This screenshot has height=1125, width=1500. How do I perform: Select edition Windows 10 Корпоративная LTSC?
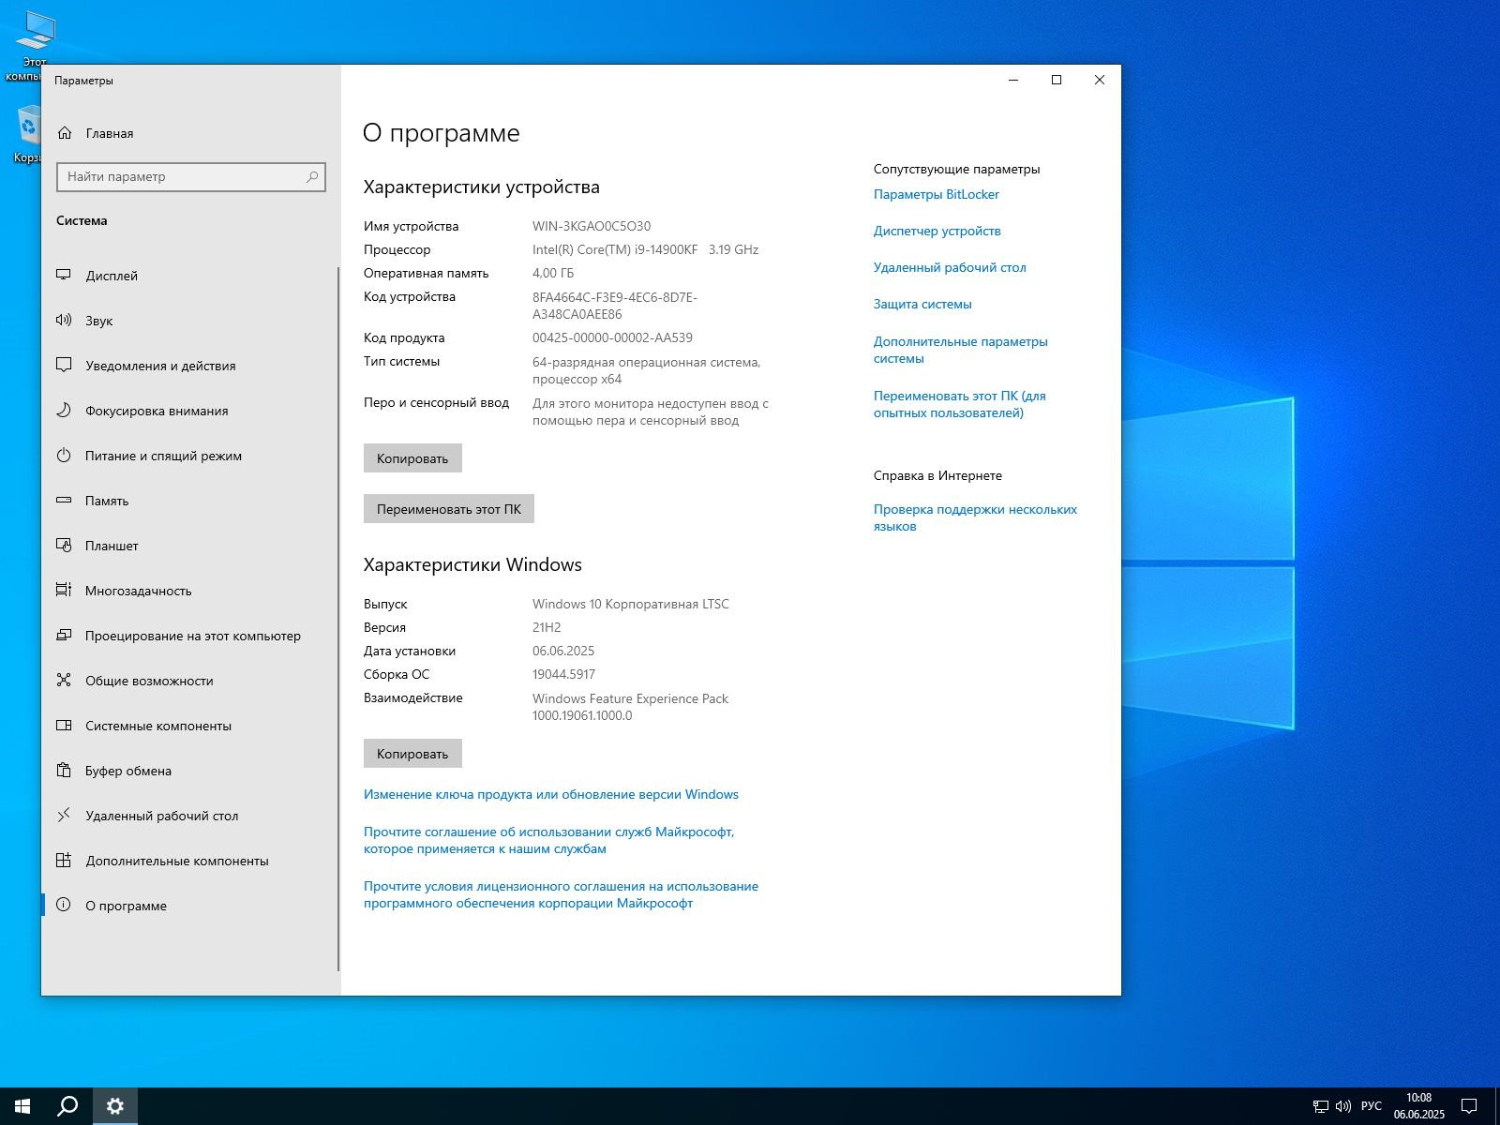coord(630,604)
